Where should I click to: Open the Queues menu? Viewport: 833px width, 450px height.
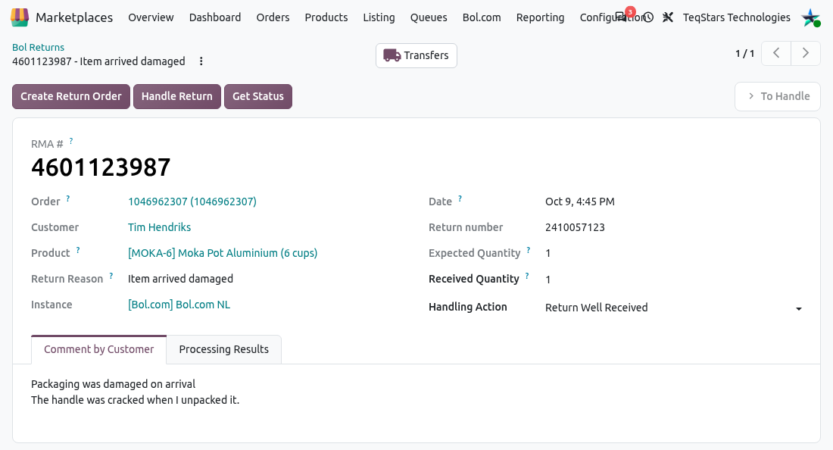[428, 17]
